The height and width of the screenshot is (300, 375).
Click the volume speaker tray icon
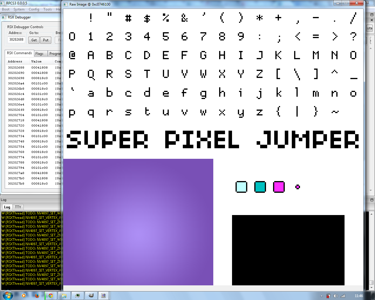click(335, 296)
